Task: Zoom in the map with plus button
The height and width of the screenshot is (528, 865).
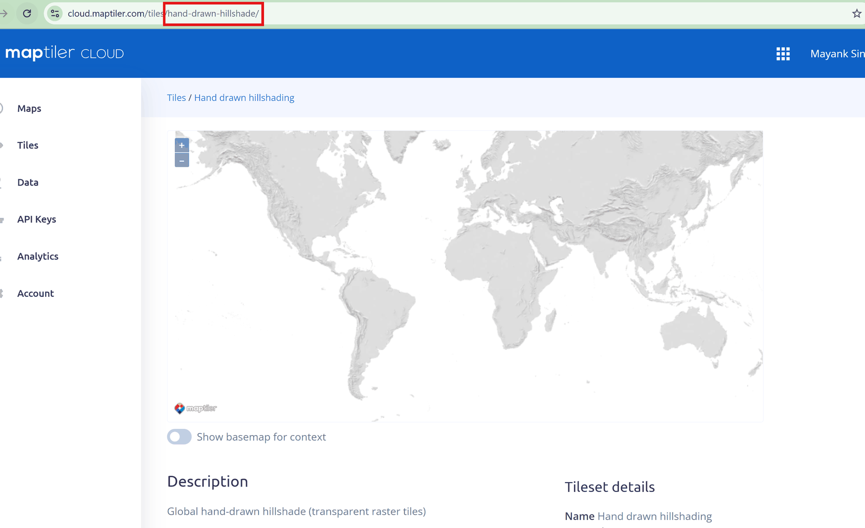Action: pyautogui.click(x=182, y=145)
